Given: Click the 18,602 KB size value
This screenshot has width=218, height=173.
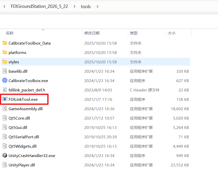Looking at the screenshot, I should tap(180, 109).
